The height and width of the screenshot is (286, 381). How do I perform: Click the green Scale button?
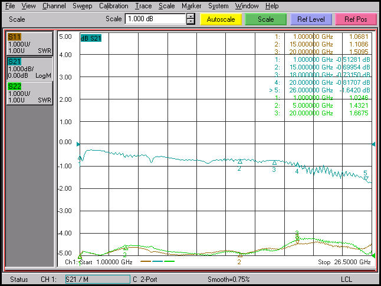click(x=265, y=19)
